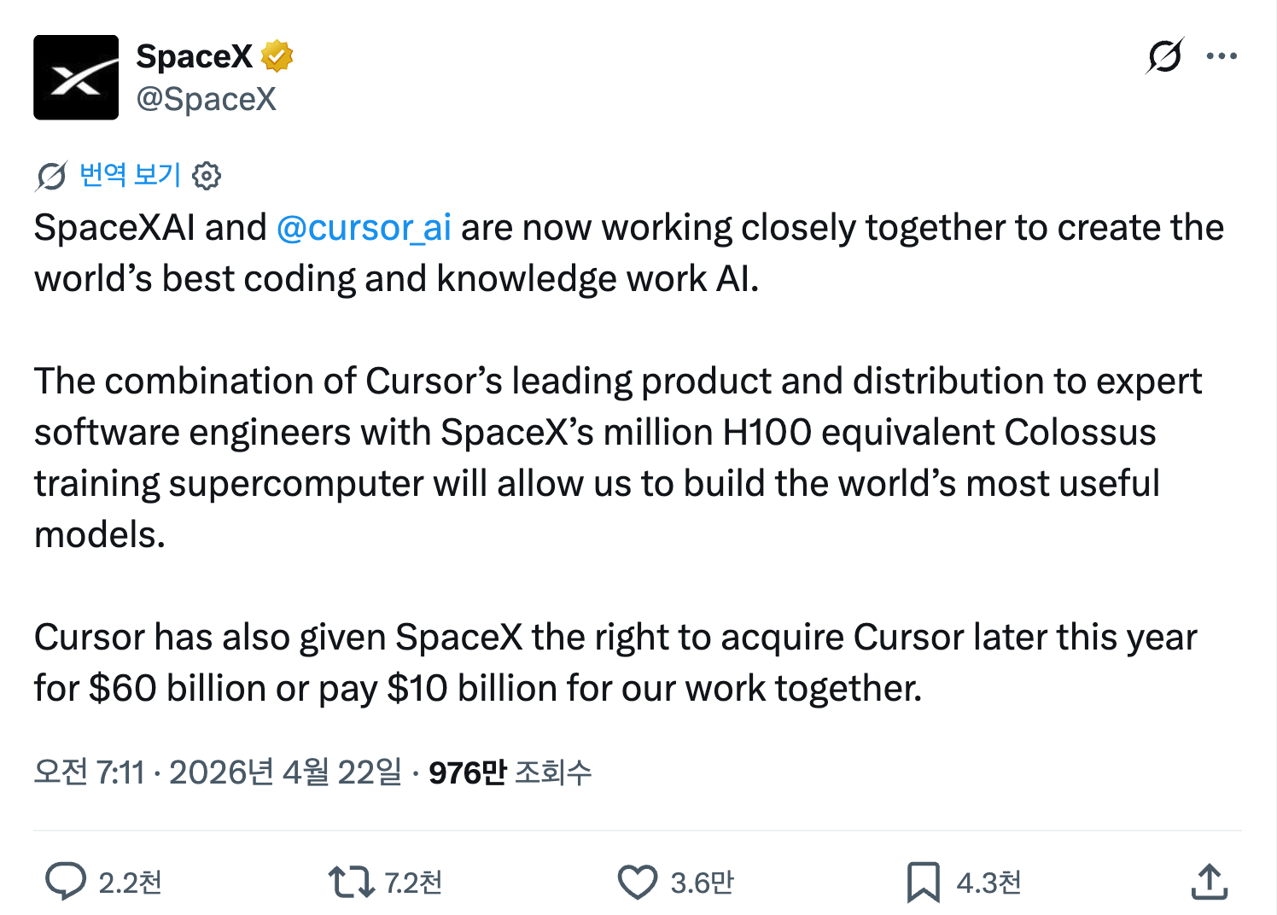This screenshot has width=1277, height=915.
Task: Click the gold verified badge
Action: 277,56
